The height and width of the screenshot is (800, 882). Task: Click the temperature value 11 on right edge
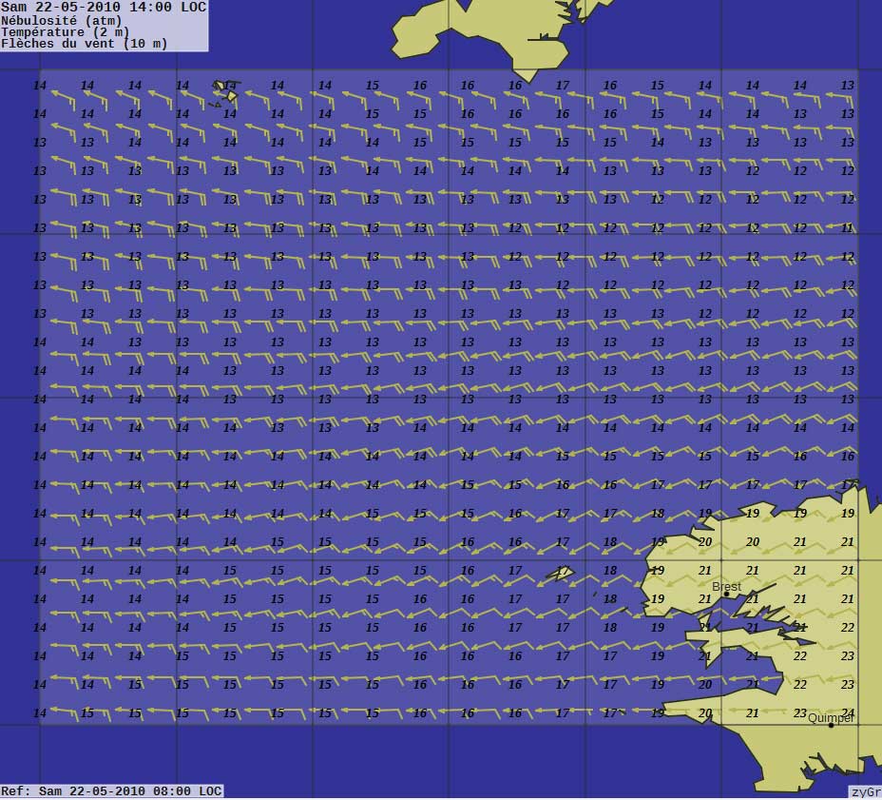point(848,228)
